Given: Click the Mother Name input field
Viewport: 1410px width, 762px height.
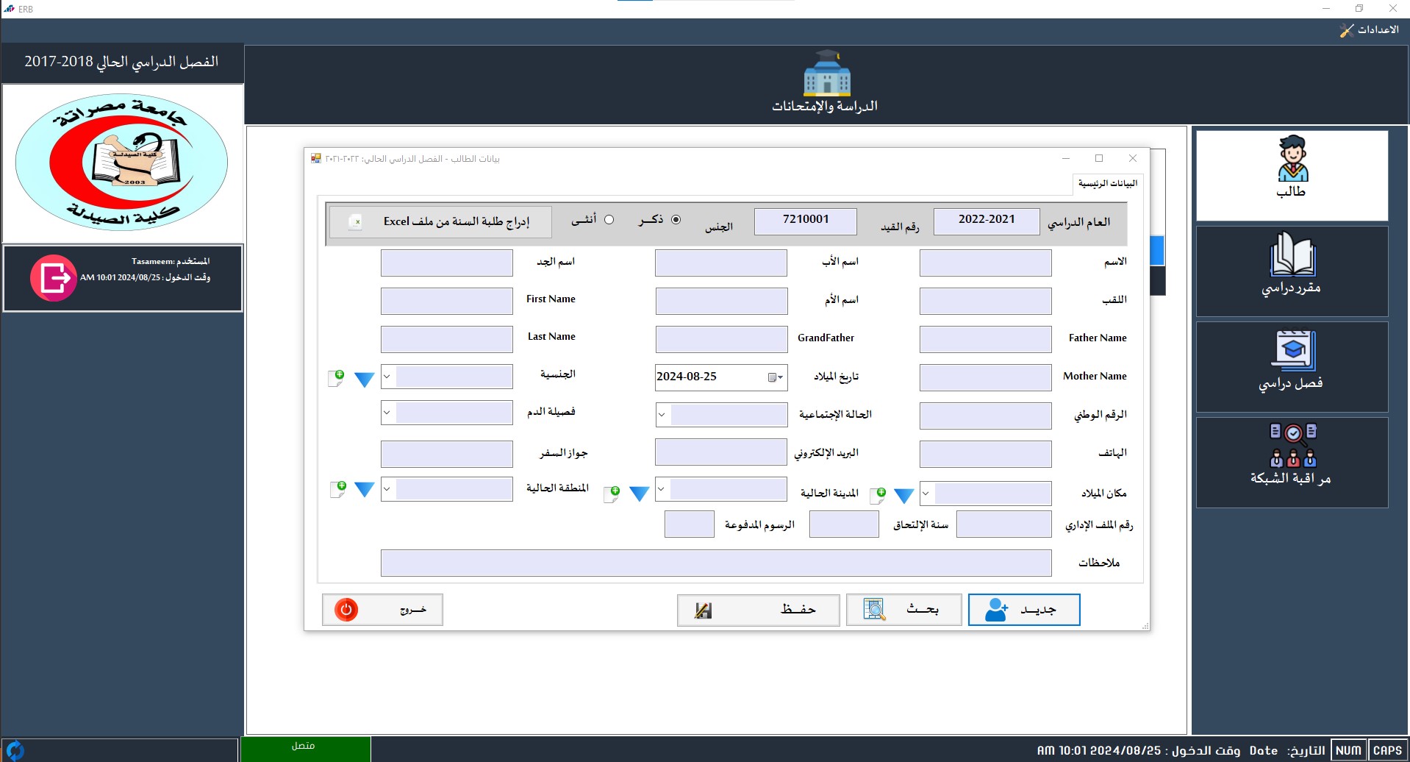Looking at the screenshot, I should [x=985, y=377].
